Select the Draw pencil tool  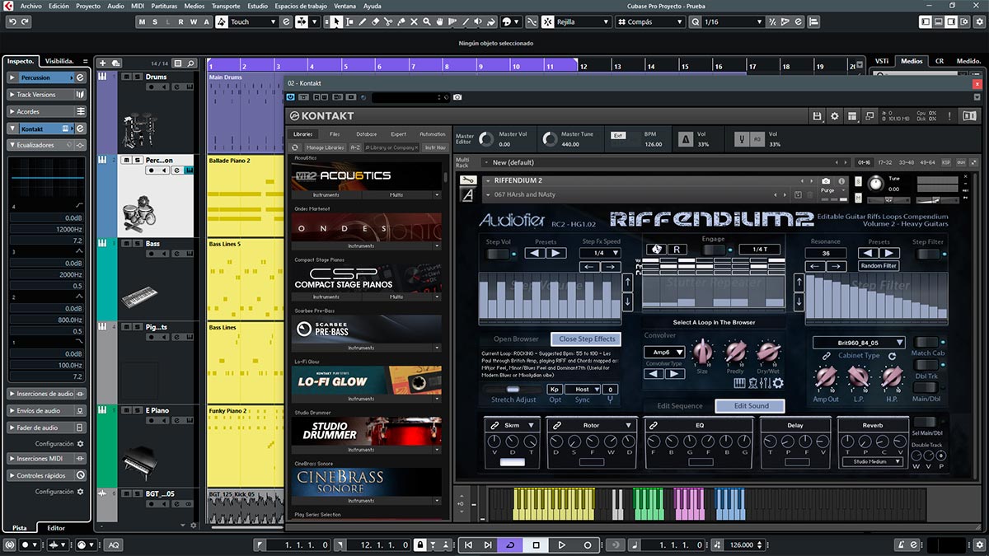[x=363, y=21]
